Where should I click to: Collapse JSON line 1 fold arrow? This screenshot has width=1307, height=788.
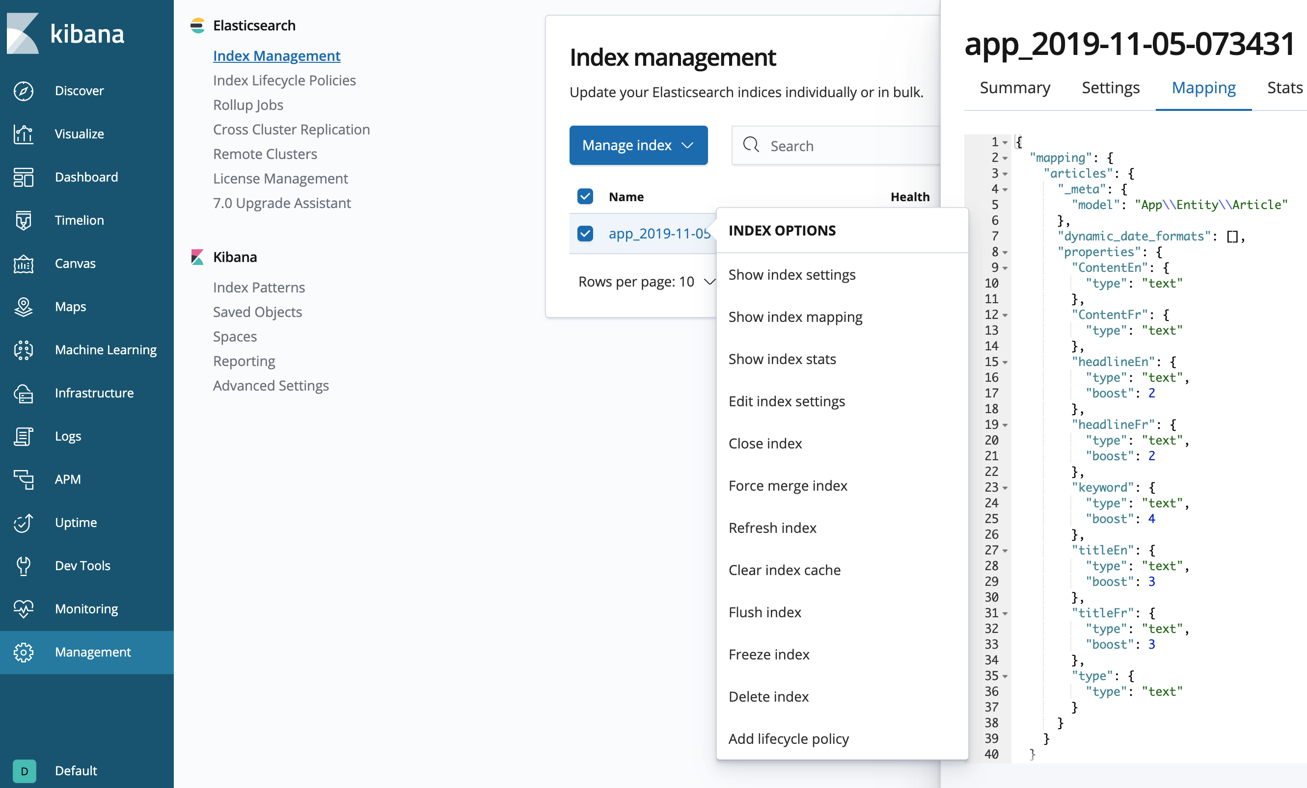1005,143
